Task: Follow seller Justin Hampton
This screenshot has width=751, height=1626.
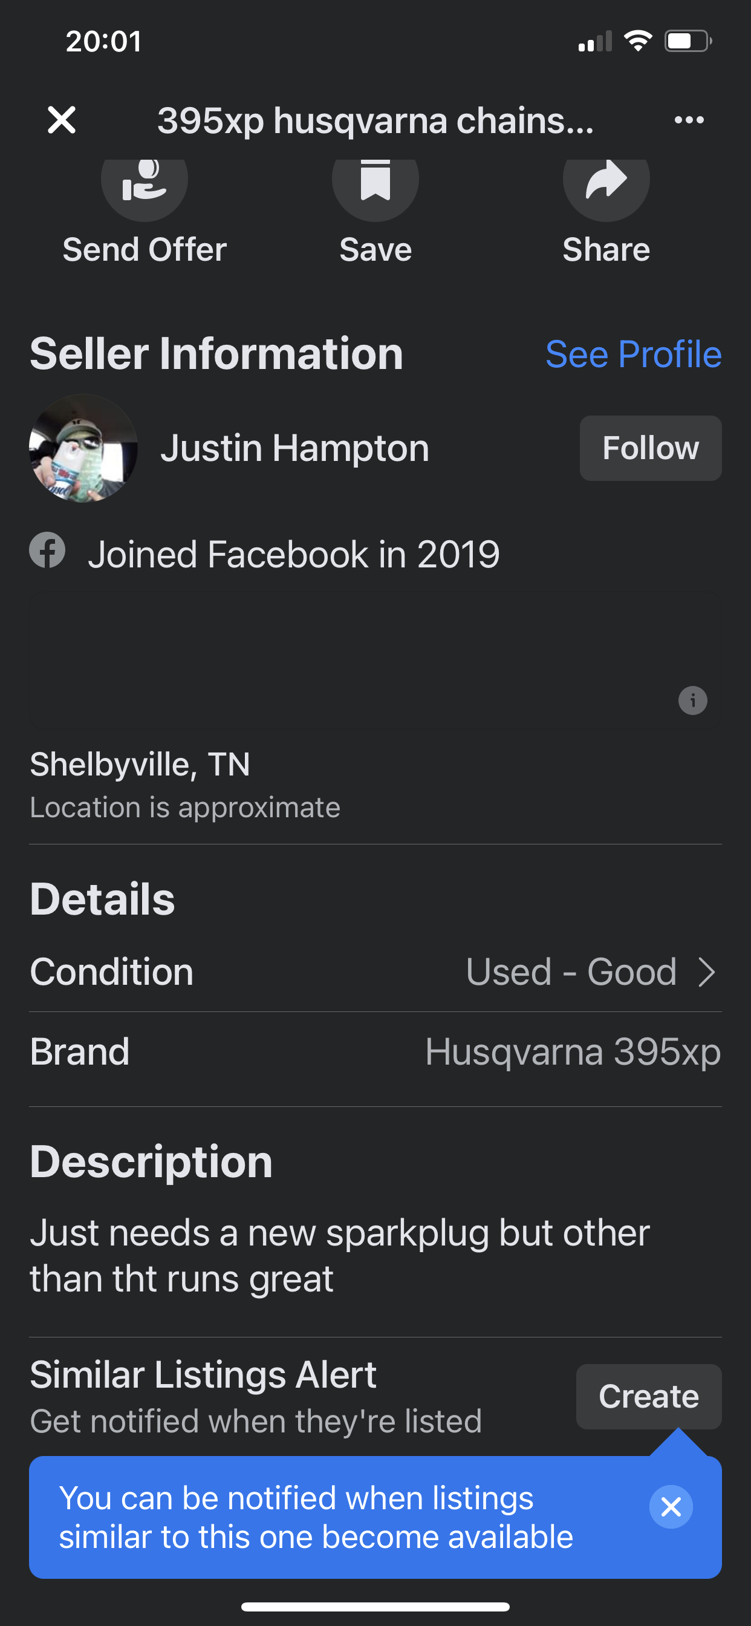Action: [650, 448]
